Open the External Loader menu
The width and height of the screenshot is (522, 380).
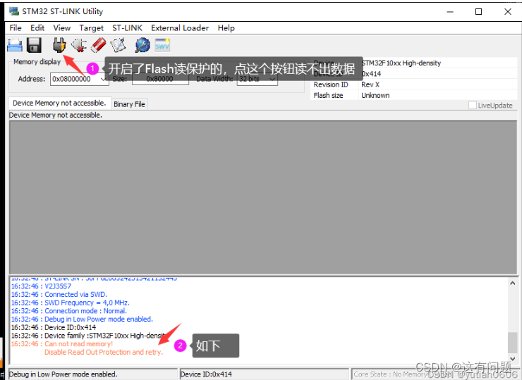[180, 28]
